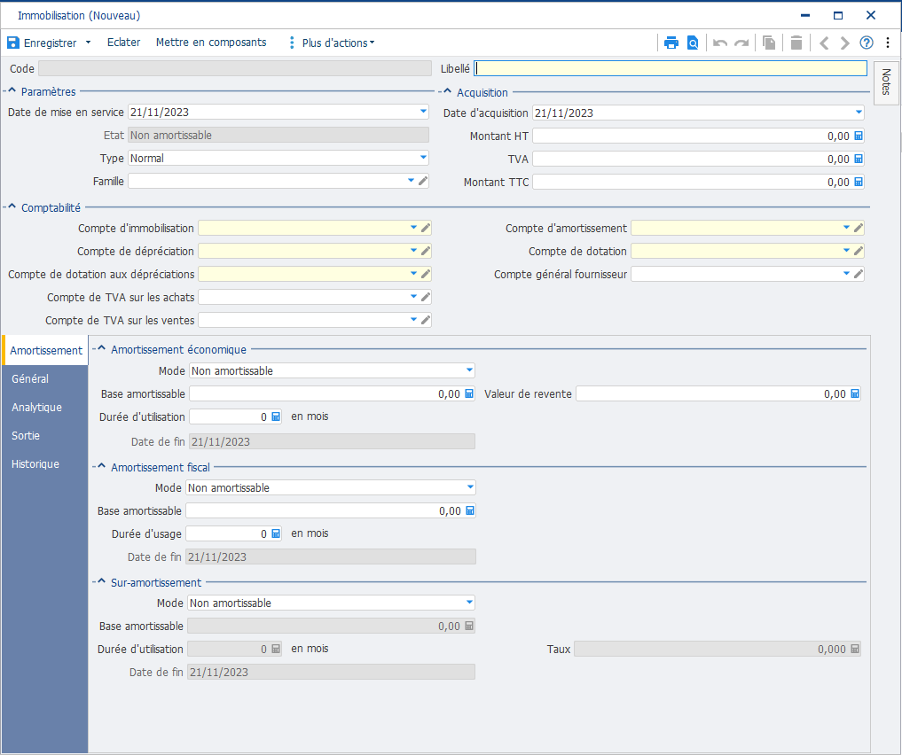This screenshot has height=755, width=902.
Task: Click the help question mark icon
Action: click(867, 43)
